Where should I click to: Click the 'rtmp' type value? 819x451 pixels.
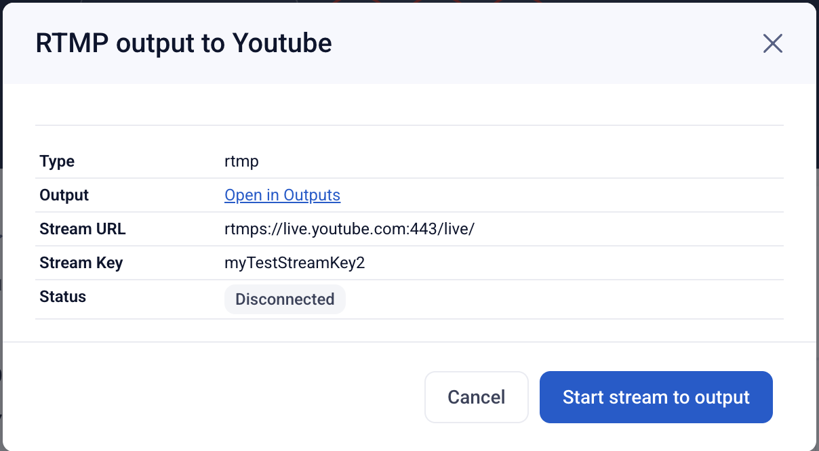pyautogui.click(x=241, y=162)
